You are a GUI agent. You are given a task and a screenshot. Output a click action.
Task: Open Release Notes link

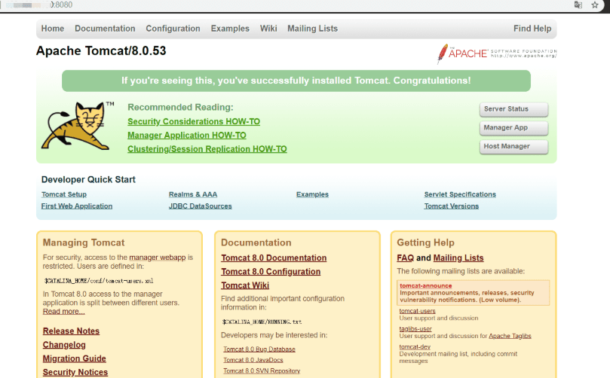pos(71,331)
